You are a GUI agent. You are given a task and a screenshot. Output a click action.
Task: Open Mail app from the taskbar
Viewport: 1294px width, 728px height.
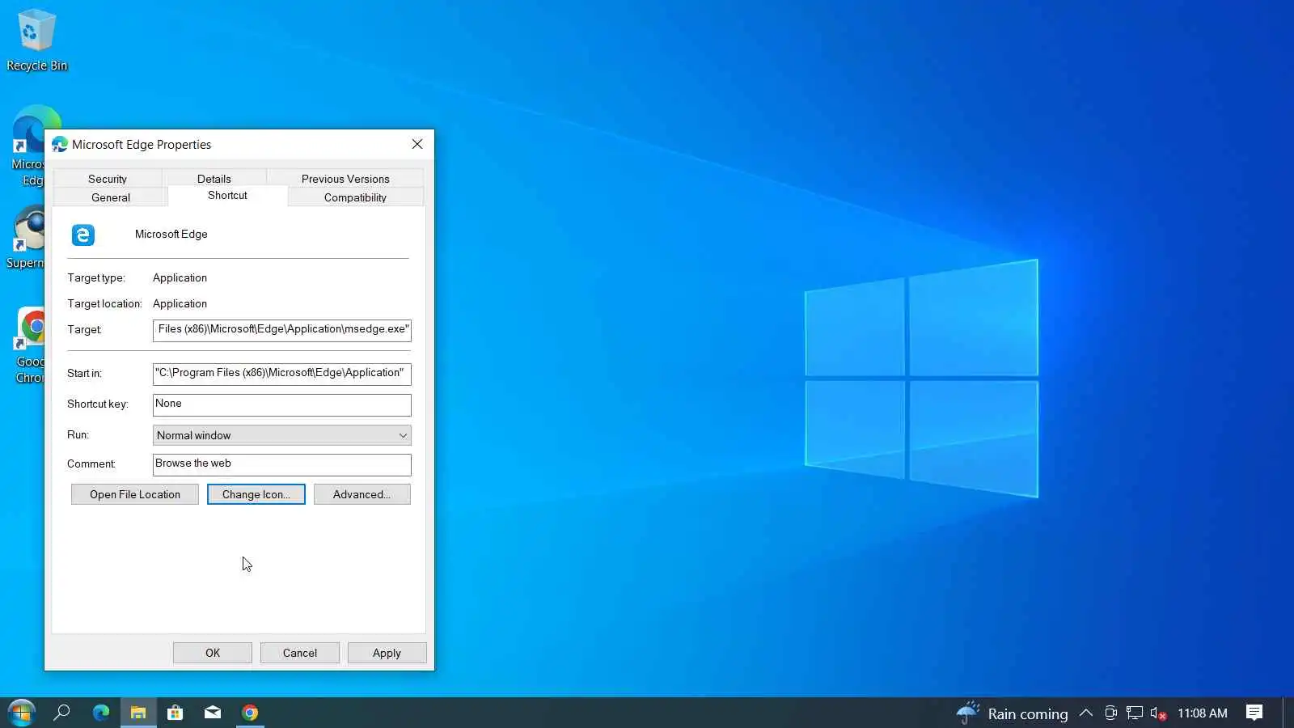click(x=213, y=713)
